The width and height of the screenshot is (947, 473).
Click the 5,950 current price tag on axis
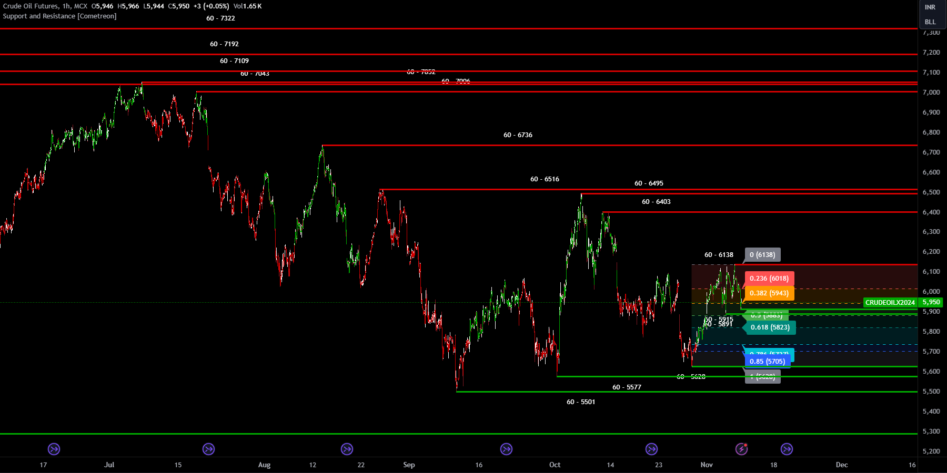(x=931, y=303)
